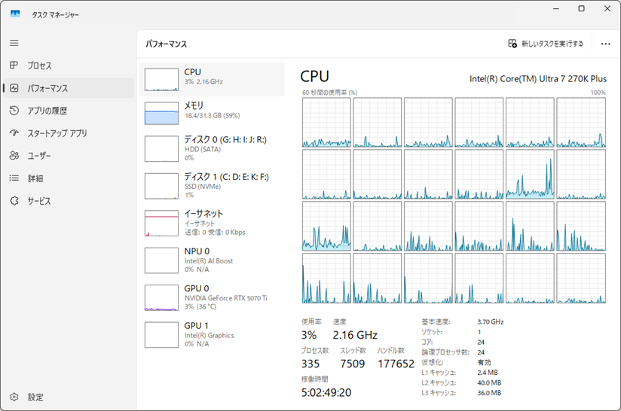Click the ユーザー people icon
Screen dimensions: 621x411
pos(14,156)
